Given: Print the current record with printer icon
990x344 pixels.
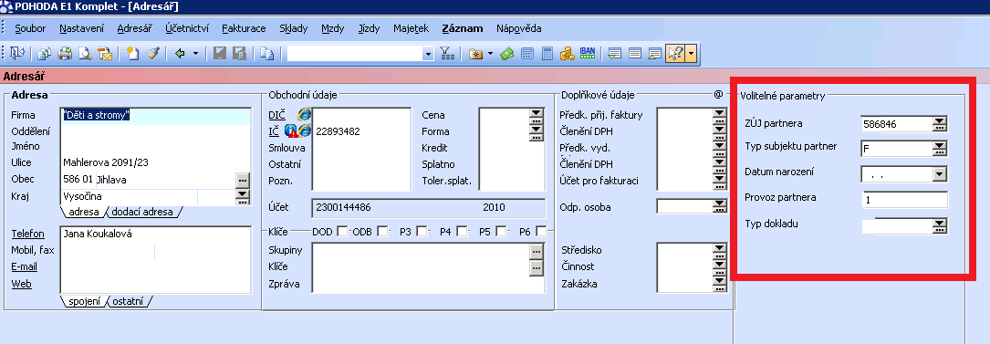Looking at the screenshot, I should coord(65,54).
